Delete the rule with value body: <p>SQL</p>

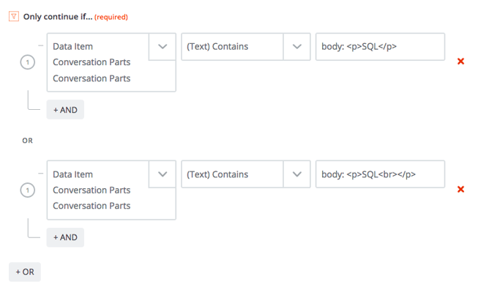pos(460,62)
